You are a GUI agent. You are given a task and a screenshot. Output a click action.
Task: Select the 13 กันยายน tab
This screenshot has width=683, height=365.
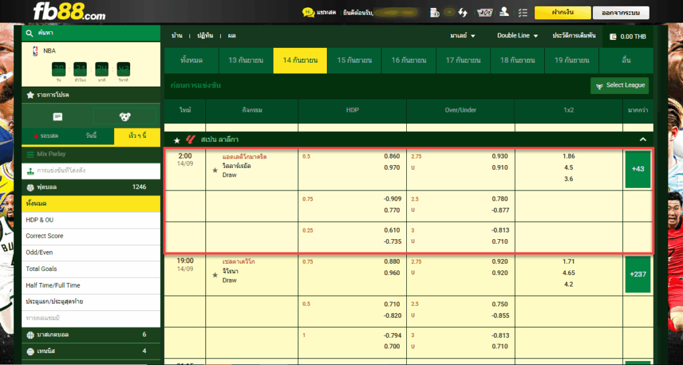(245, 61)
